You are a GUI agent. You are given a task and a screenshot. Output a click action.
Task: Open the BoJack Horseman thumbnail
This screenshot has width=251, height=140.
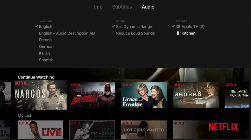point(237,95)
